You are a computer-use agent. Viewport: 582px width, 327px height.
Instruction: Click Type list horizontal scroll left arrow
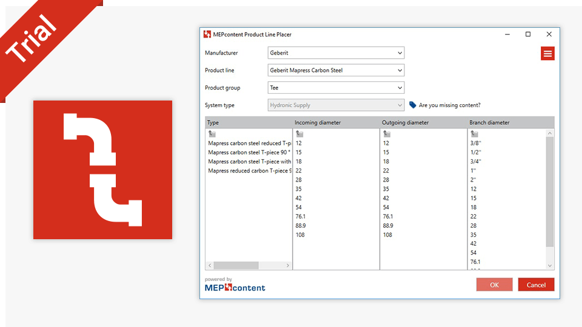point(210,265)
